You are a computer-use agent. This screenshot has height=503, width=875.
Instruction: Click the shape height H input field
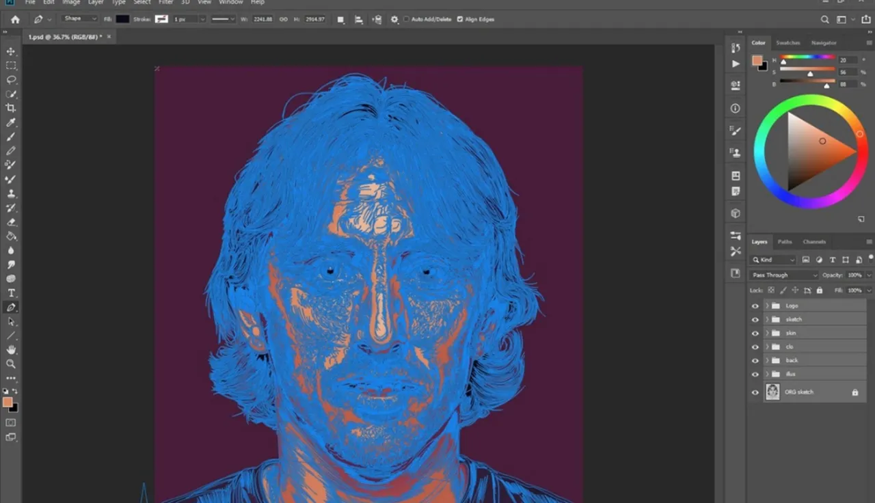pos(314,19)
